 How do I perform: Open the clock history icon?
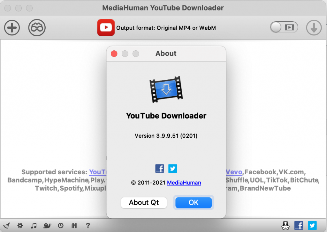[x=61, y=225]
